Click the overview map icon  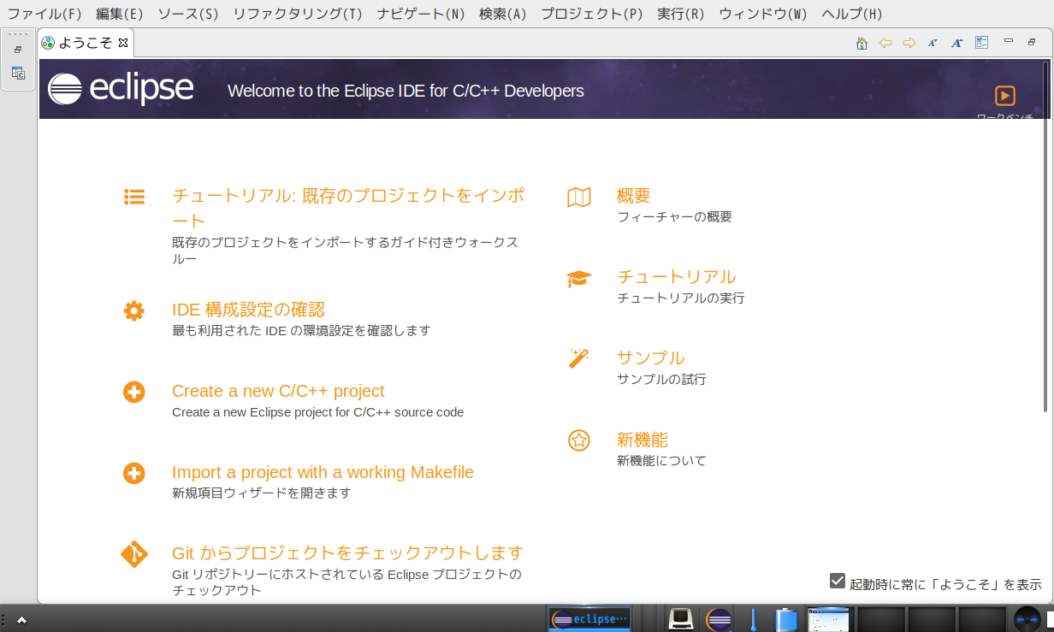click(x=579, y=198)
